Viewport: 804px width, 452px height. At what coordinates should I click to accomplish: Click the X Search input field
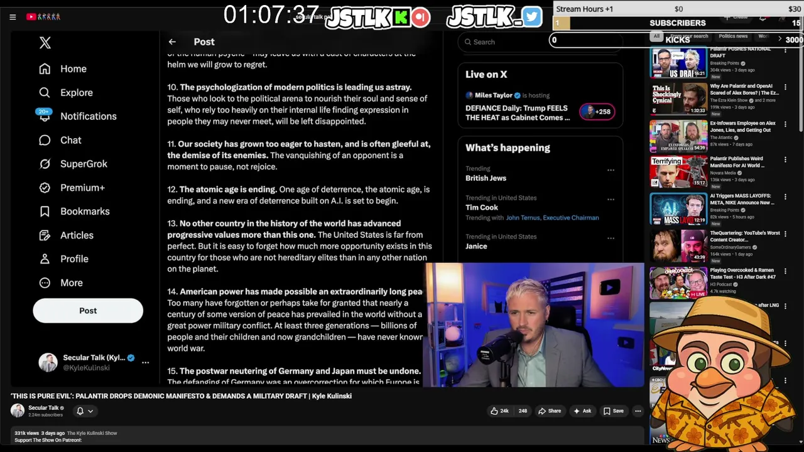[x=540, y=42]
